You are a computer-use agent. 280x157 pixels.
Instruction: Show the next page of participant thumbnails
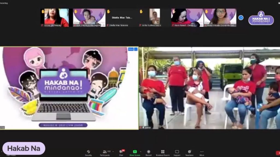[241, 18]
